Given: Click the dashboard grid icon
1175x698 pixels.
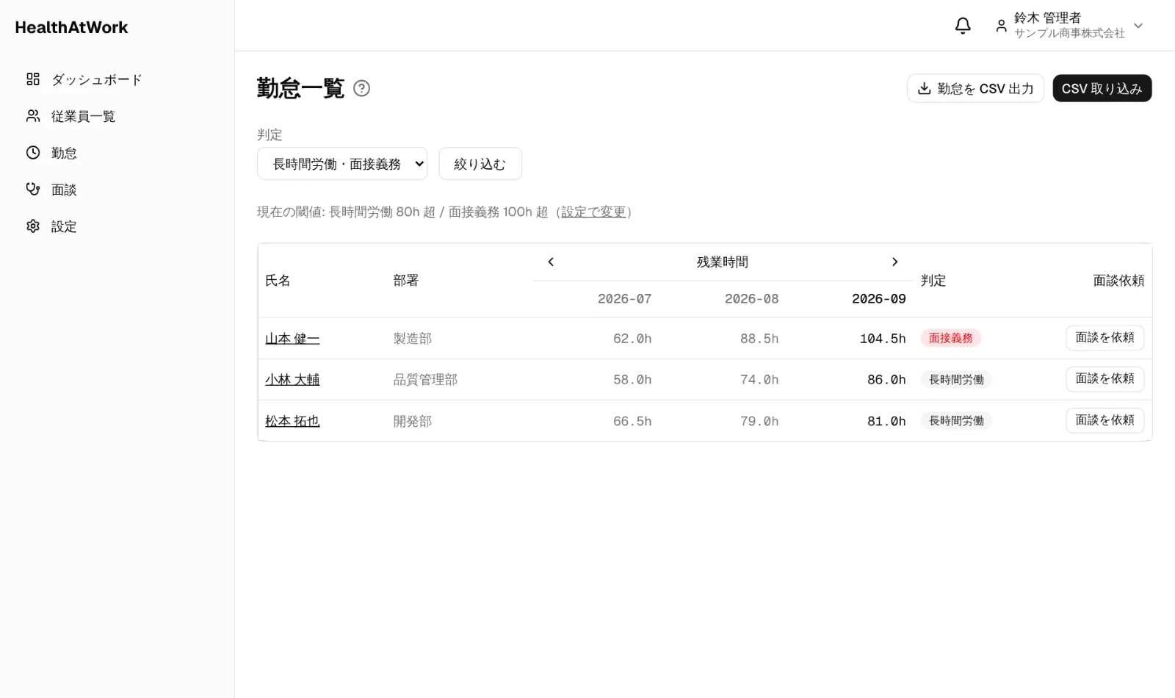Looking at the screenshot, I should (x=33, y=79).
